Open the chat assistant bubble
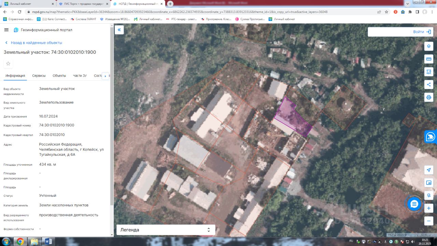Image resolution: width=437 pixels, height=246 pixels. pos(414,204)
